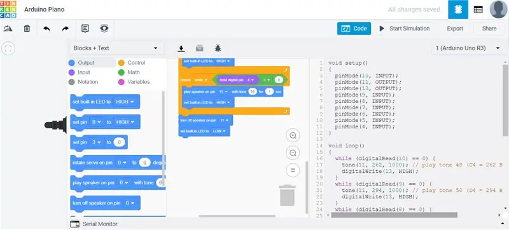This screenshot has width=509, height=230.
Task: Click the Export button
Action: tap(455, 29)
